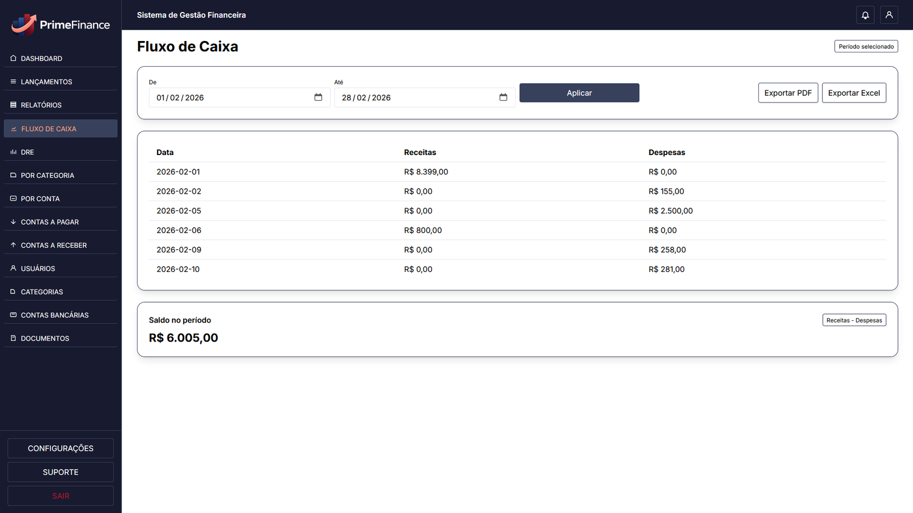This screenshot has height=513, width=913.
Task: Click the Exportar Excel button
Action: point(854,92)
